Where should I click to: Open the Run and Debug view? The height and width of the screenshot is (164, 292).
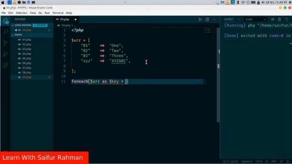pos(5,54)
